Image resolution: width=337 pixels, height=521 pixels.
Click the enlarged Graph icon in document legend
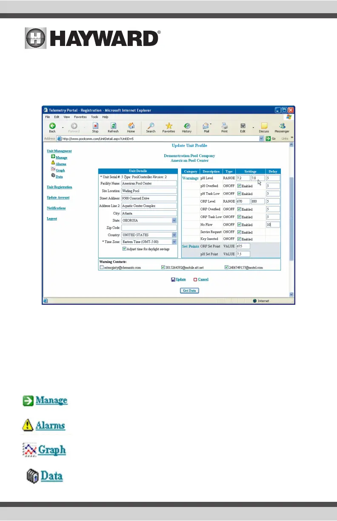29,449
